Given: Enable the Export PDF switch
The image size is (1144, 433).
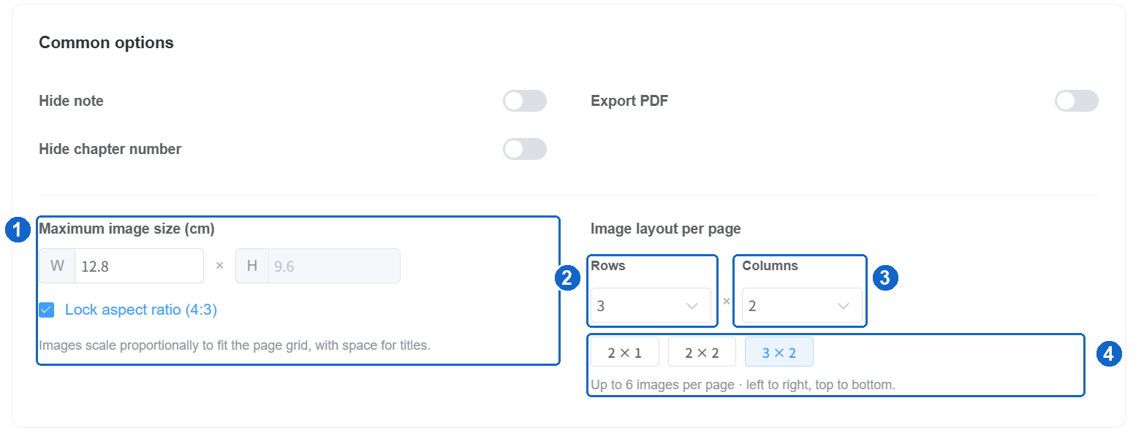Looking at the screenshot, I should (x=1077, y=101).
